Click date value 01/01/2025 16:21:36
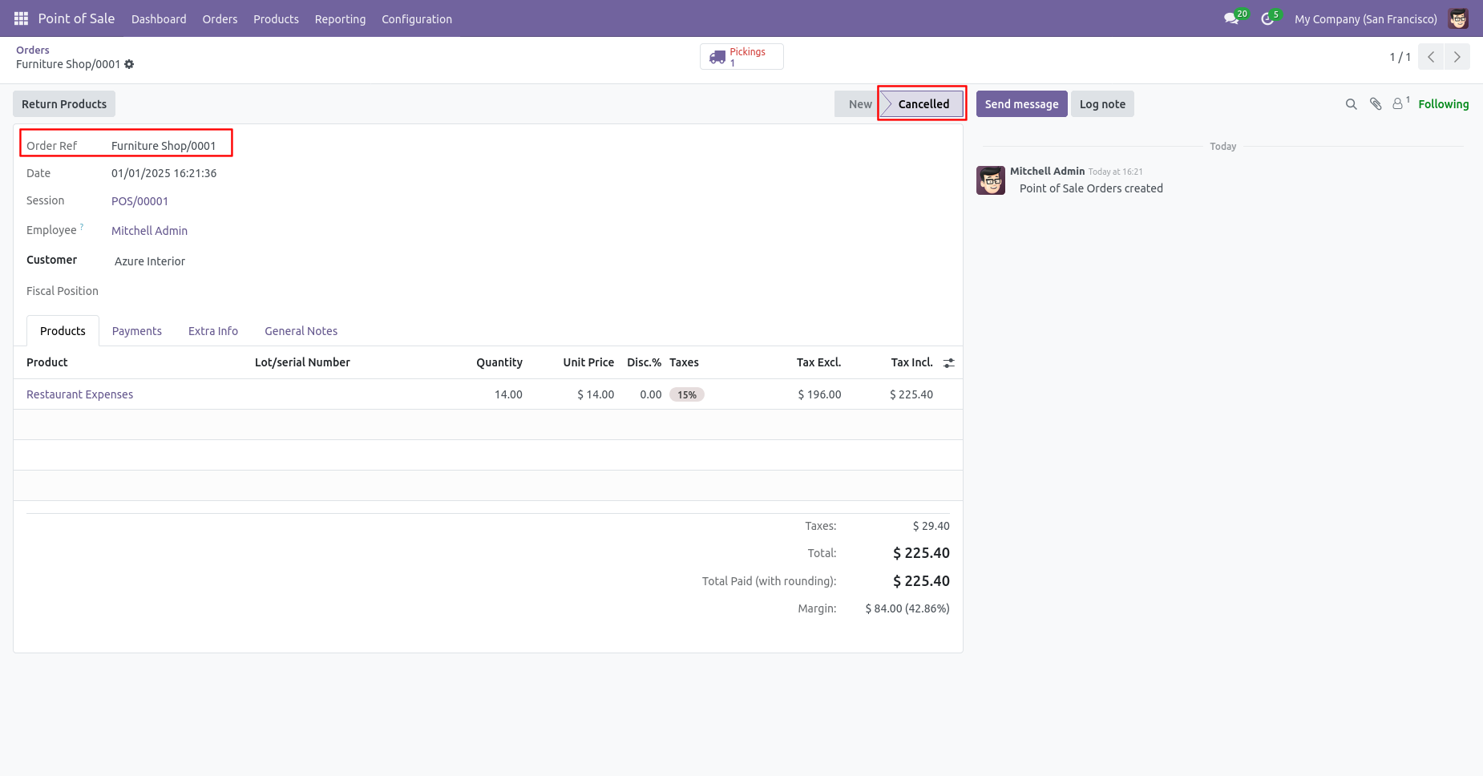Screen dimensions: 1483x776 [164, 173]
